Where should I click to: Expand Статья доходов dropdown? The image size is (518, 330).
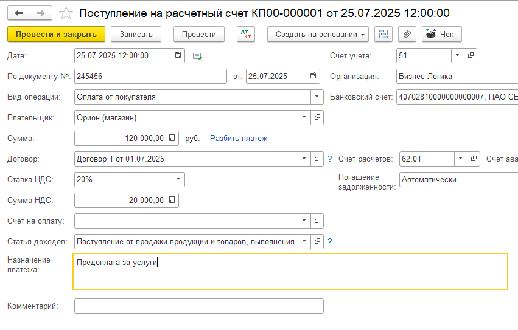304,241
